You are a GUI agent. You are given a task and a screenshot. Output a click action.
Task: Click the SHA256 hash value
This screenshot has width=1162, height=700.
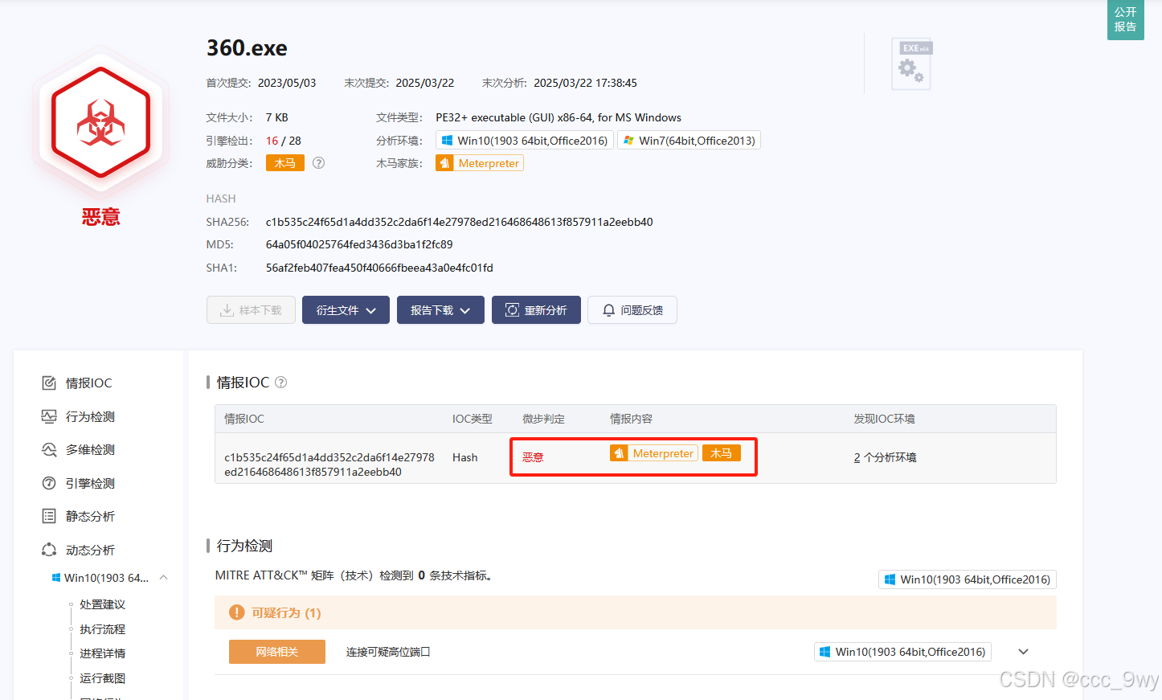point(460,222)
